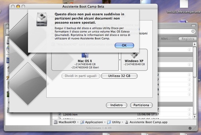Select Install_Messenger.exe on the desktop
Image resolution: width=201 pixels, height=135 pixels.
pos(184,12)
